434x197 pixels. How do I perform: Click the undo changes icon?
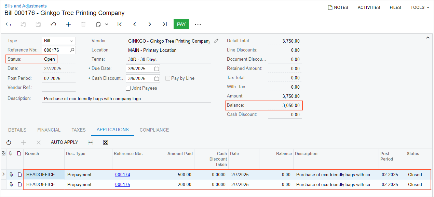tap(53, 24)
